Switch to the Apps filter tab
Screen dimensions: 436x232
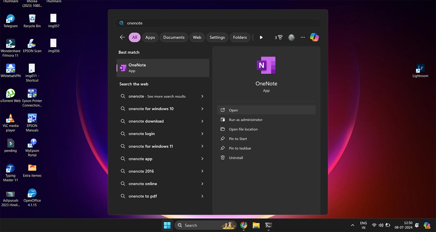(150, 37)
